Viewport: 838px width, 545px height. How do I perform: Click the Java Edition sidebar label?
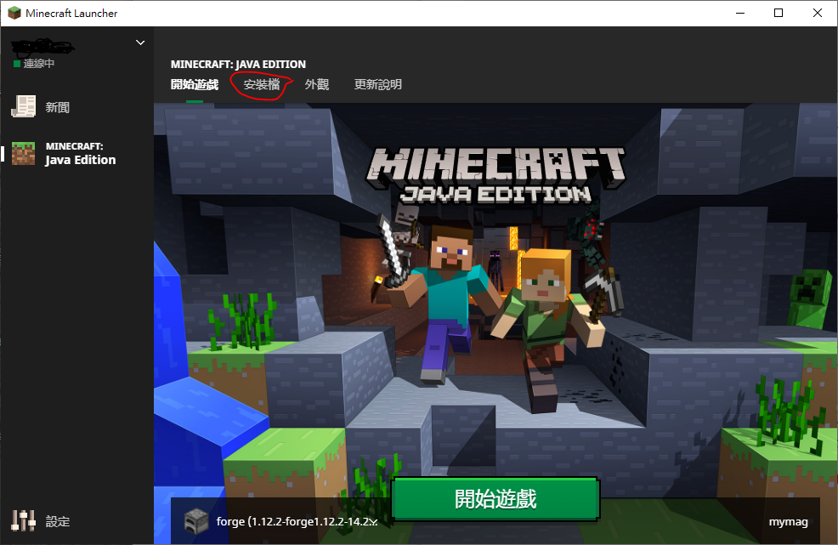[x=81, y=160]
